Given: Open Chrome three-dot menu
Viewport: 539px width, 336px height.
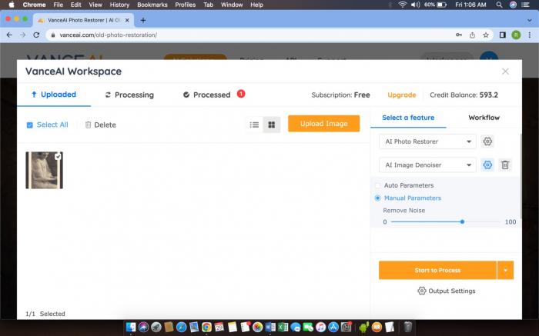Looking at the screenshot, I should click(x=530, y=35).
